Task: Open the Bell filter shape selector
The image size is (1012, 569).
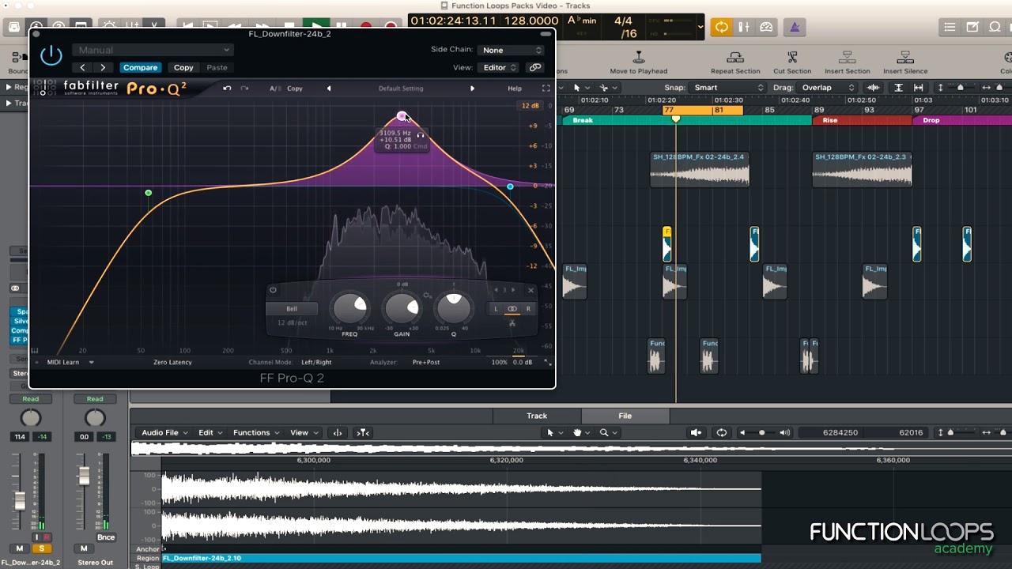Action: click(292, 309)
